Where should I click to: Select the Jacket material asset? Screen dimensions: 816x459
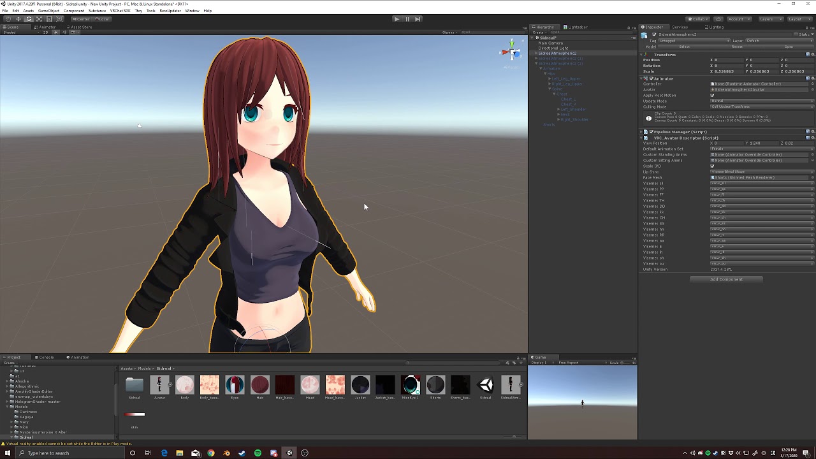(x=360, y=384)
